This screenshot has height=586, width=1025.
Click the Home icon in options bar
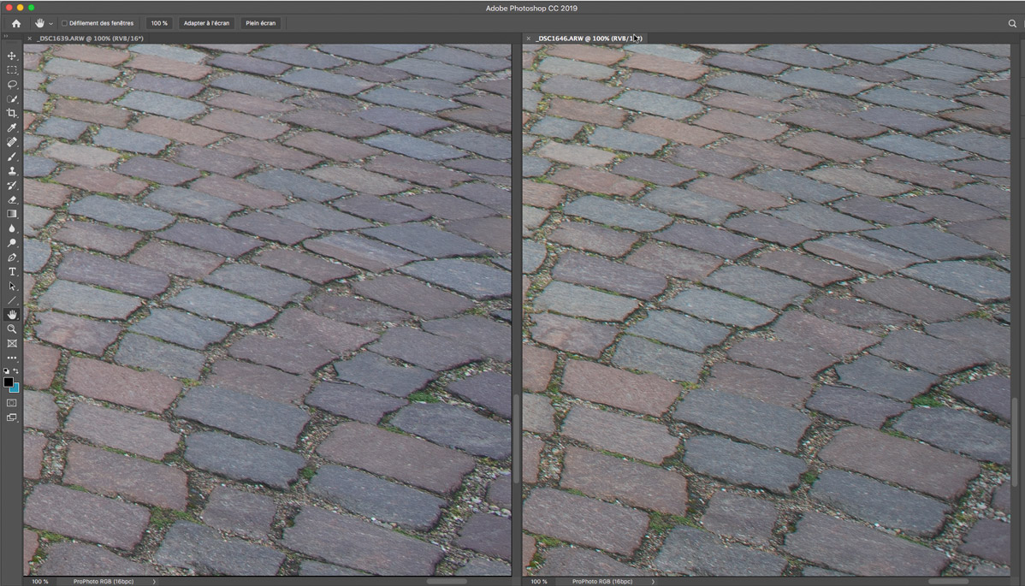[16, 23]
